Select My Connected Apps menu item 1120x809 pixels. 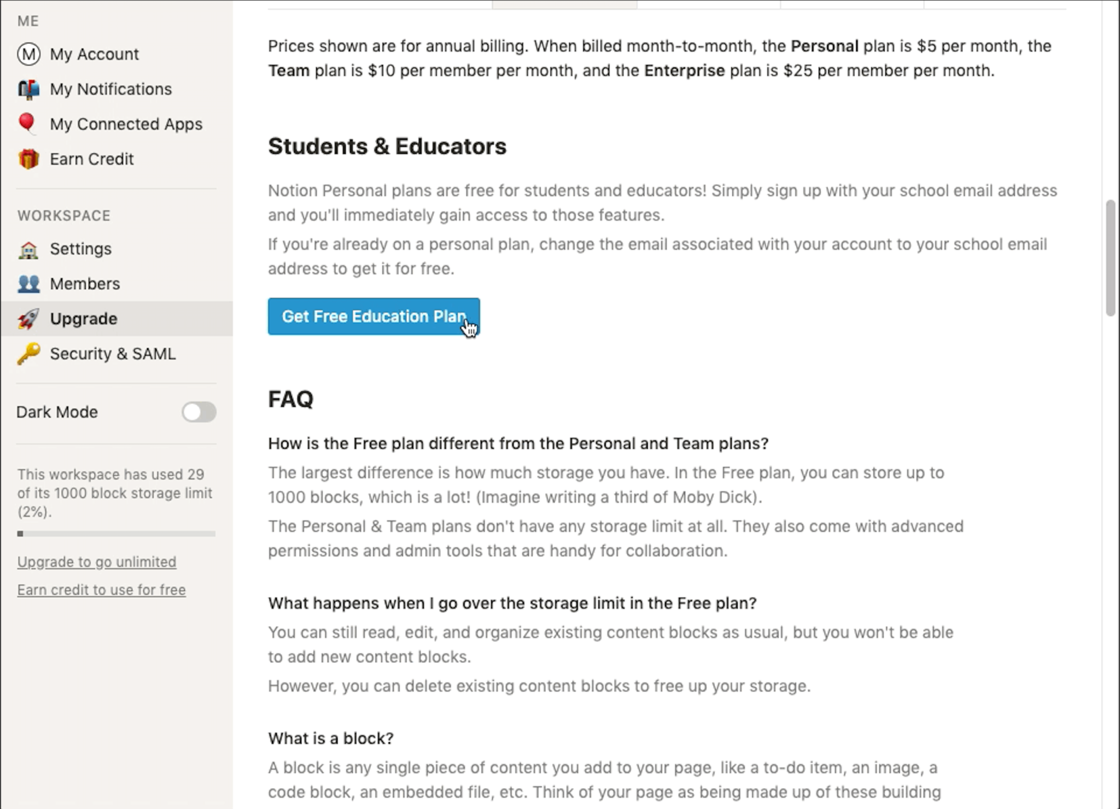[x=126, y=124]
